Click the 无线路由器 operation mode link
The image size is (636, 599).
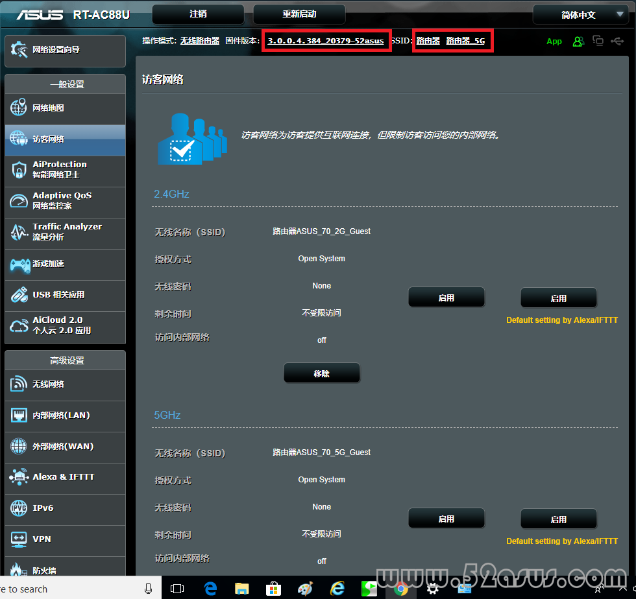[x=200, y=41]
